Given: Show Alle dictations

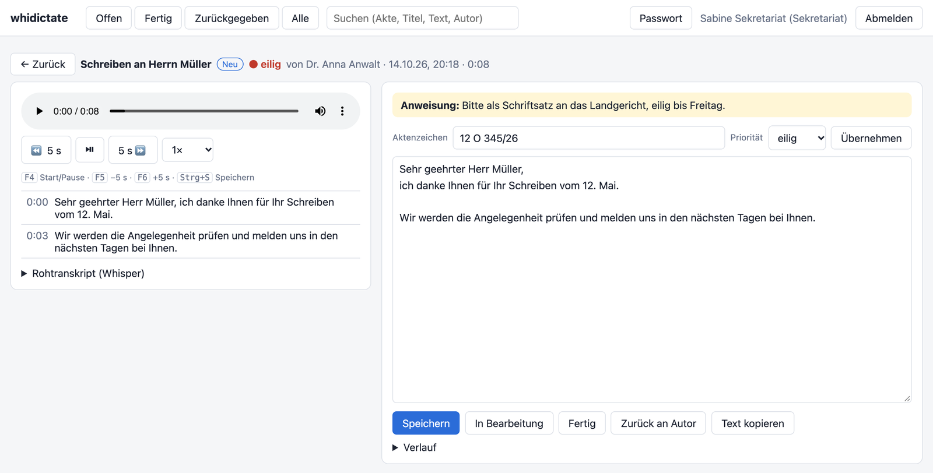Looking at the screenshot, I should tap(300, 18).
